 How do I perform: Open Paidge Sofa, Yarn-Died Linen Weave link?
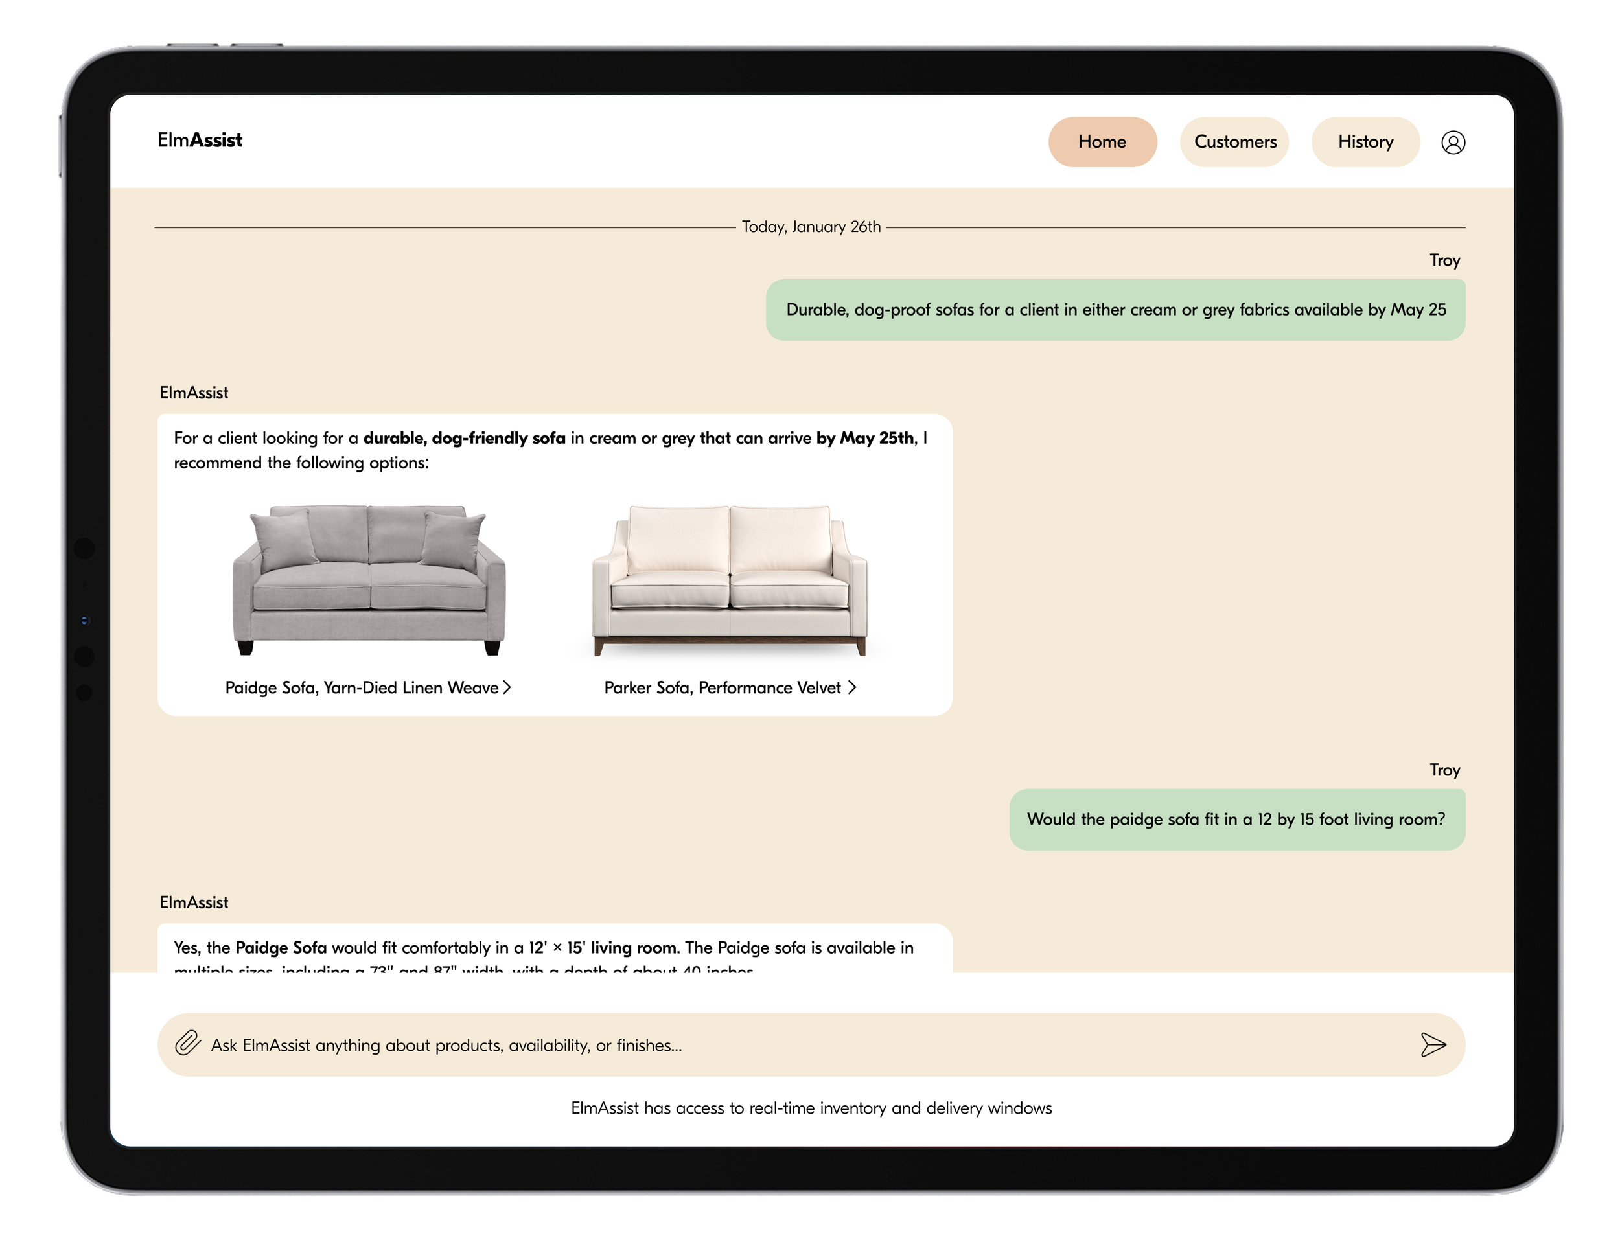[x=361, y=687]
